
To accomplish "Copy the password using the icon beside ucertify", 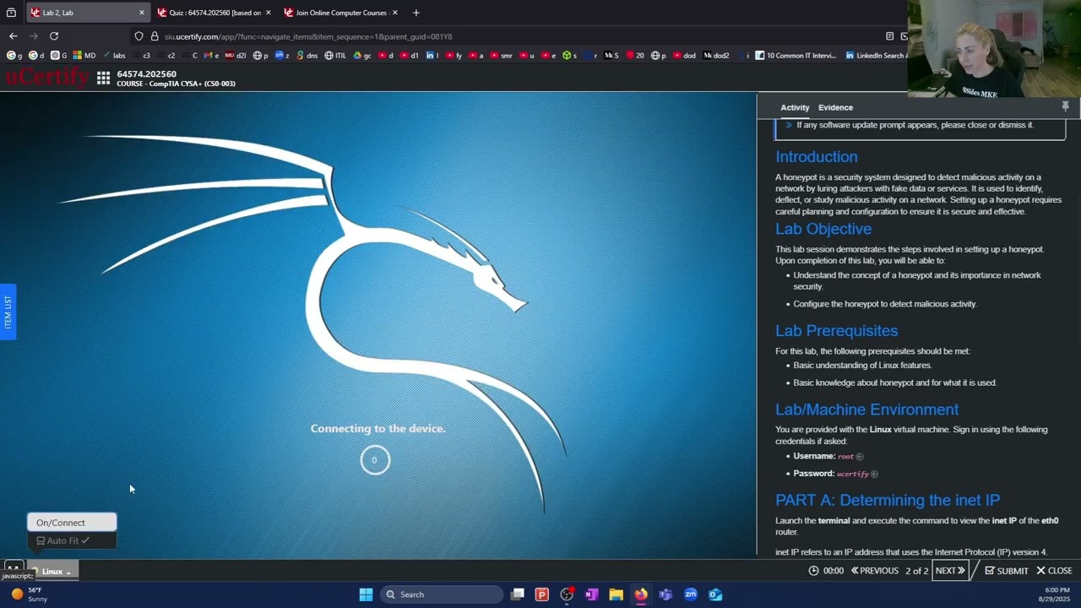I will click(x=874, y=474).
